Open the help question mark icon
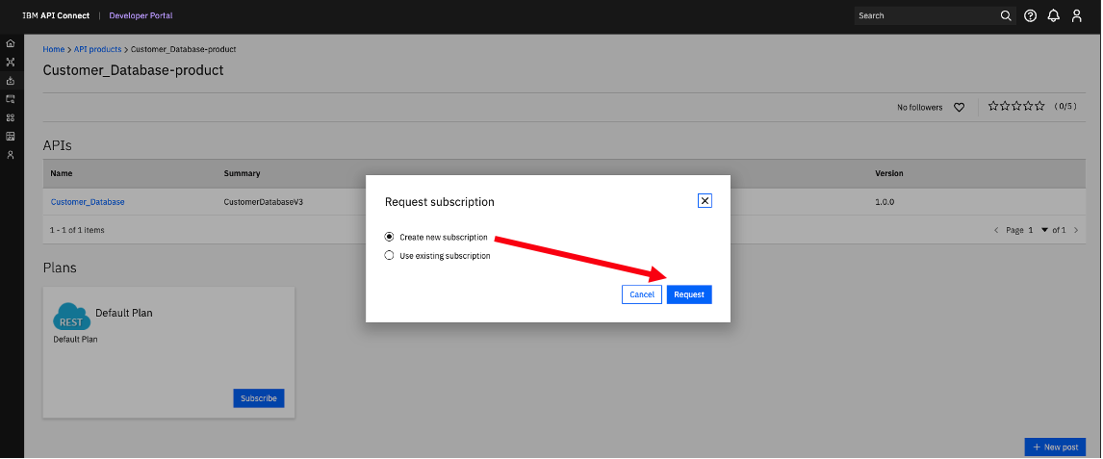 click(x=1031, y=15)
